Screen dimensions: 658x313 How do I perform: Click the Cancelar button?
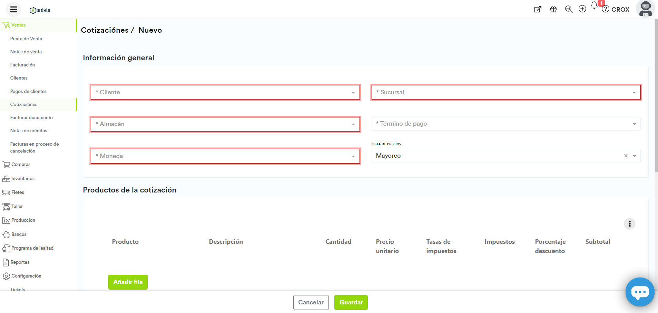tap(311, 302)
